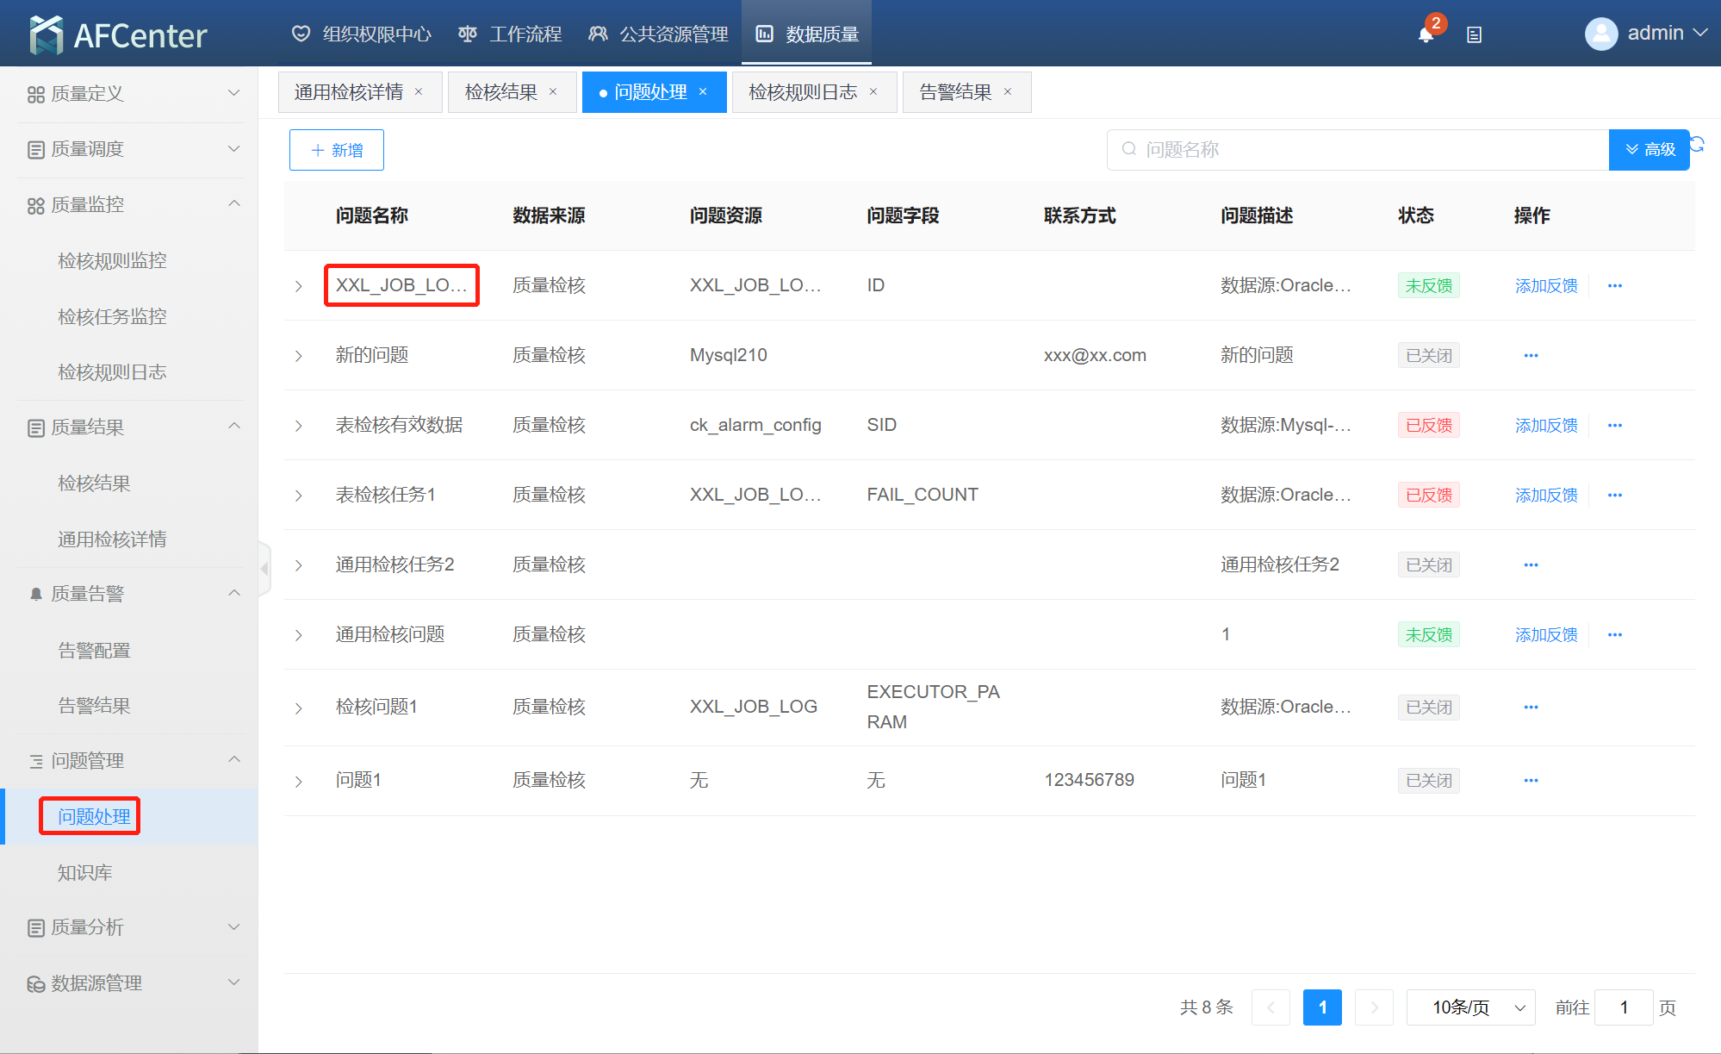Open 知识库 in the sidebar
Screen dimensions: 1721x1054
[84, 872]
